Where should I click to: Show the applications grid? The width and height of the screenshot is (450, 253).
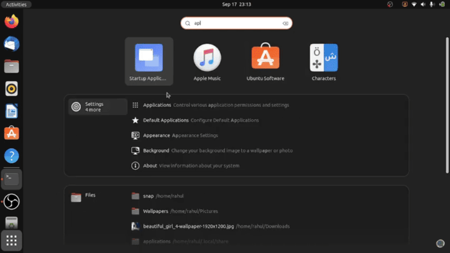point(11,241)
